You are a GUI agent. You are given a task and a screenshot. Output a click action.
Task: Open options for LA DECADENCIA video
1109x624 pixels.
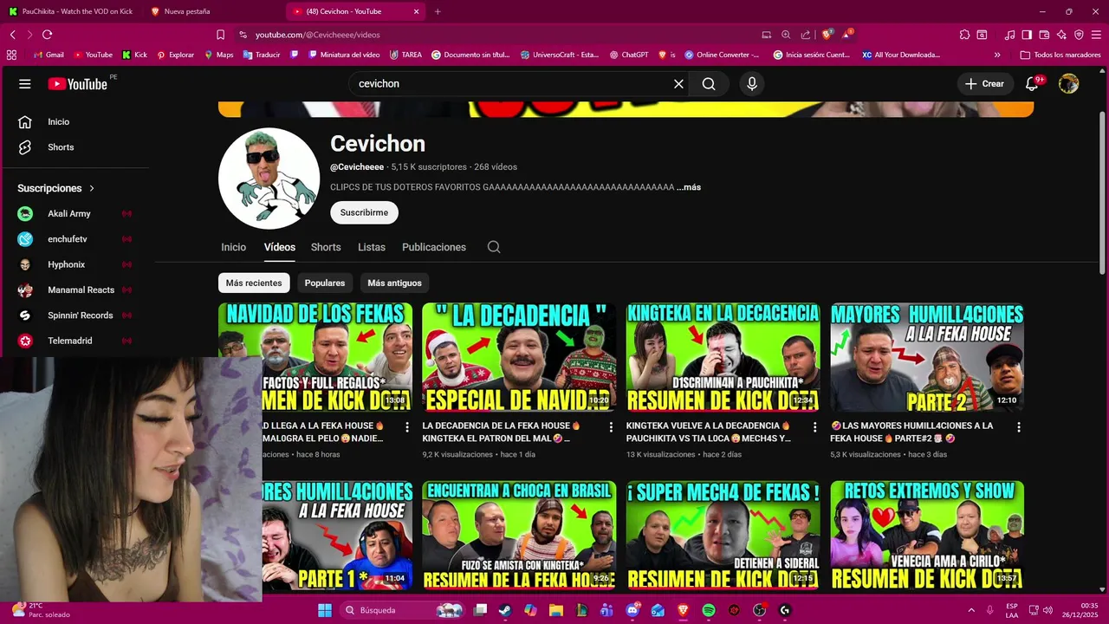611,427
